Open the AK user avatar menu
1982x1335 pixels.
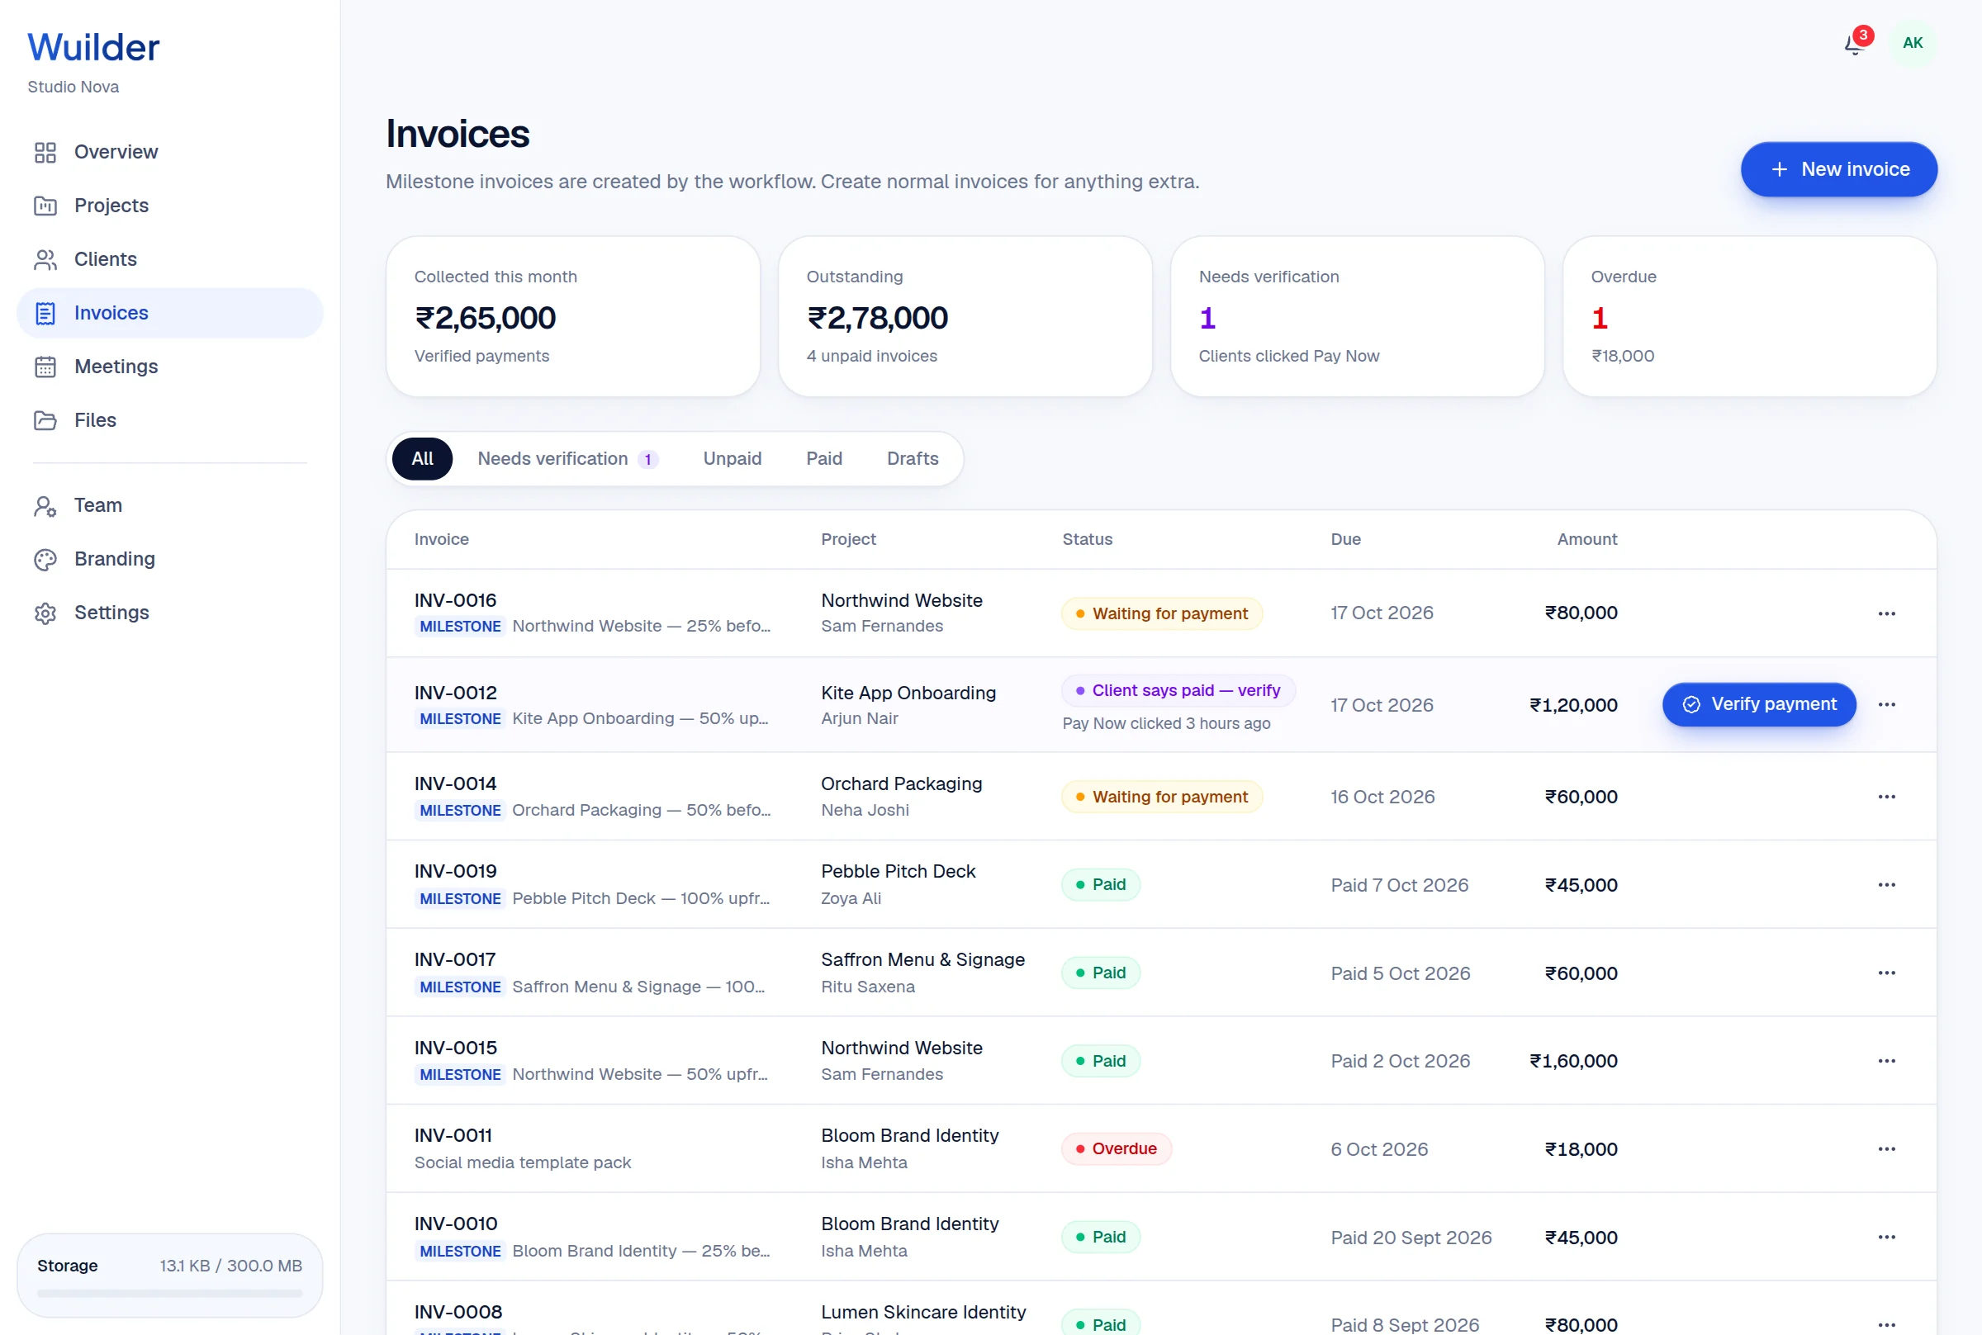point(1912,43)
